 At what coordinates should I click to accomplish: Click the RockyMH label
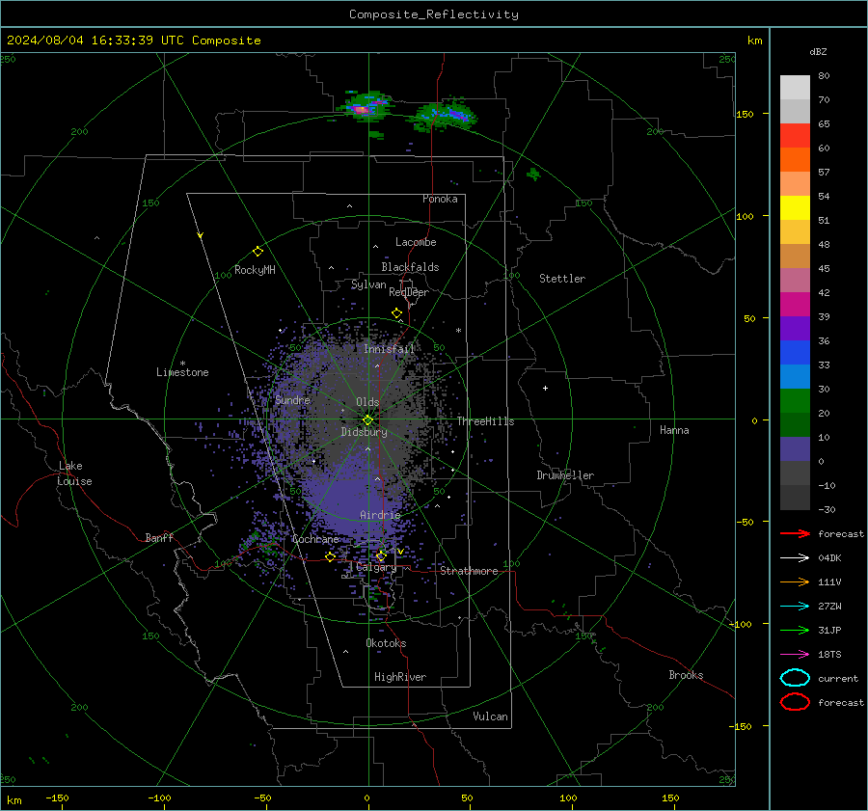pyautogui.click(x=255, y=270)
